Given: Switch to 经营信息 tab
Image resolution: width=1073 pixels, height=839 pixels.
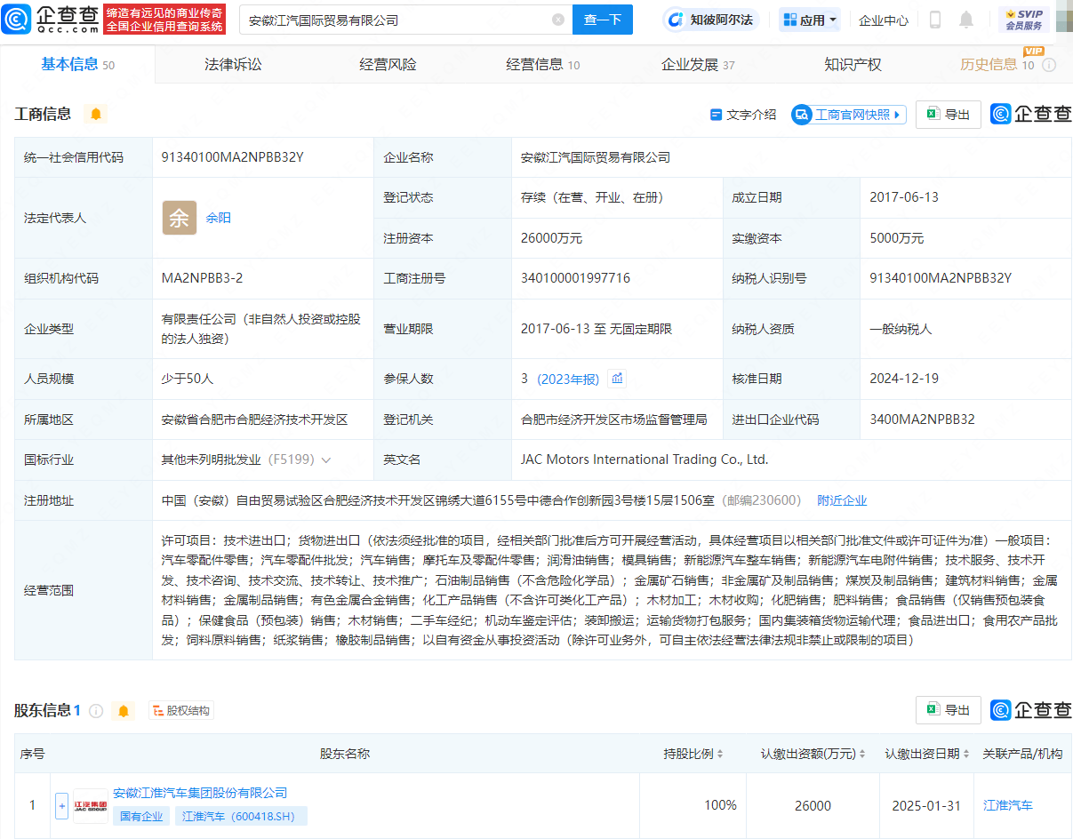Looking at the screenshot, I should click(542, 64).
